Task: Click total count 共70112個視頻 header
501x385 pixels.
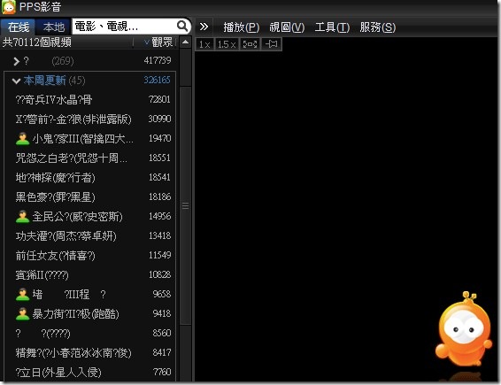Action: [37, 42]
